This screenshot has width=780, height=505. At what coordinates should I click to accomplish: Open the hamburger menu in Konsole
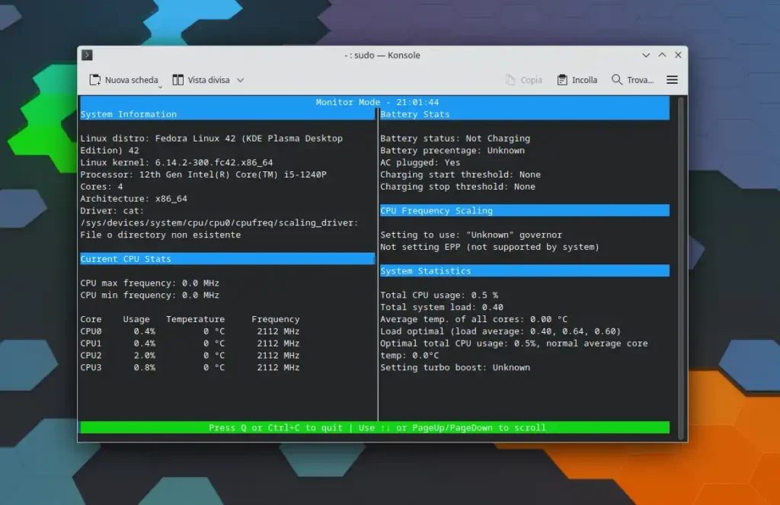coord(672,80)
